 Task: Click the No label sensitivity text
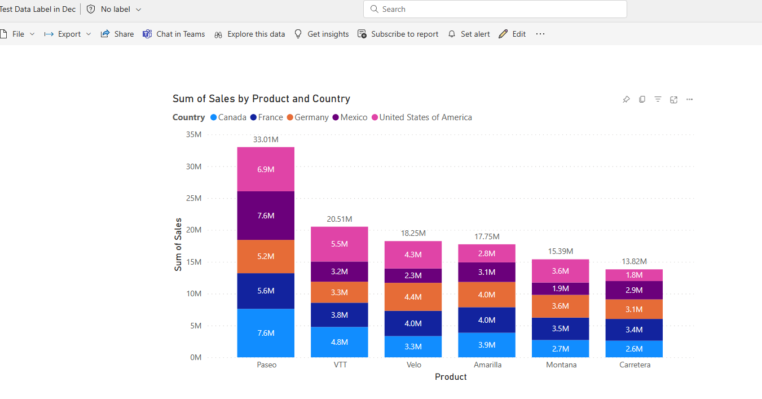pos(116,9)
